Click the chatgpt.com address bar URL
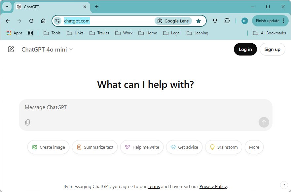This screenshot has height=192, width=291. click(77, 21)
